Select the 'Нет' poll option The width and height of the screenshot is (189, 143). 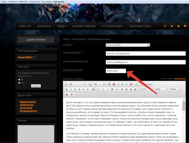click(x=19, y=83)
